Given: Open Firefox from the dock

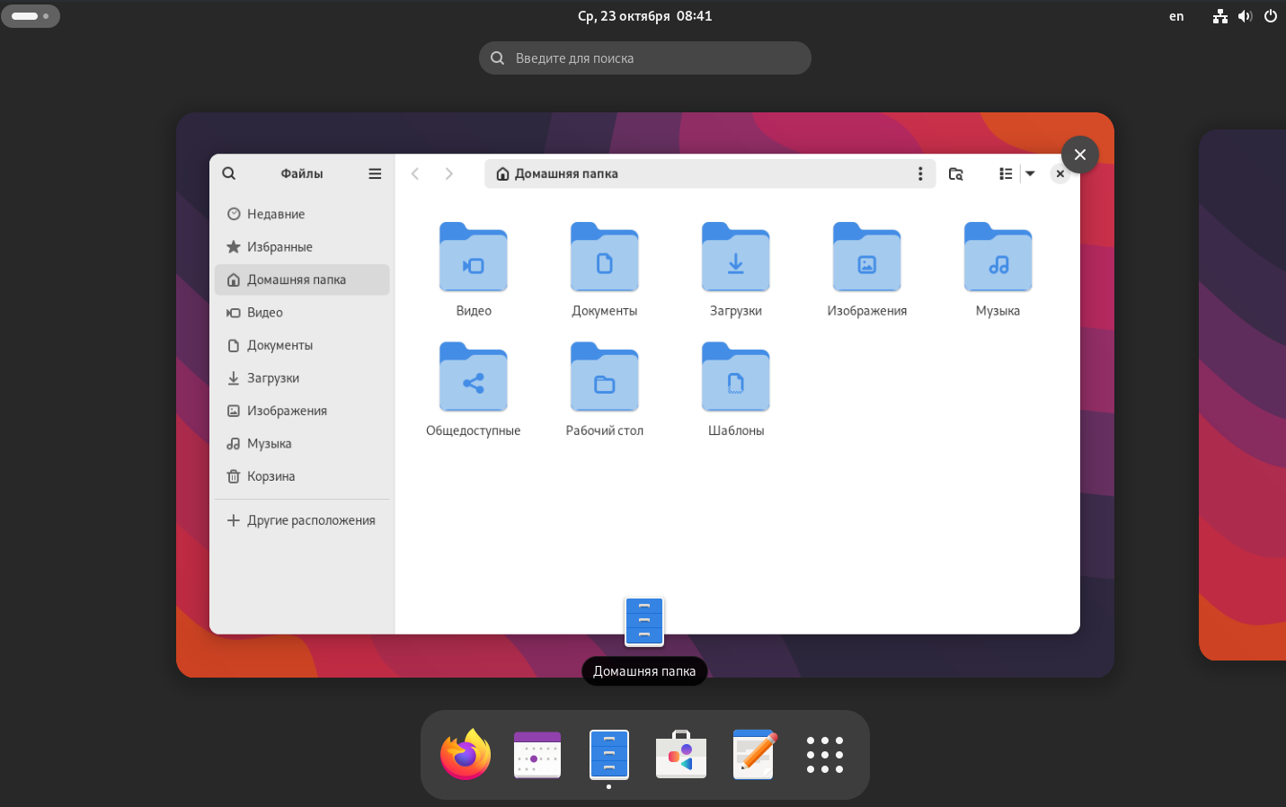Looking at the screenshot, I should click(x=466, y=755).
